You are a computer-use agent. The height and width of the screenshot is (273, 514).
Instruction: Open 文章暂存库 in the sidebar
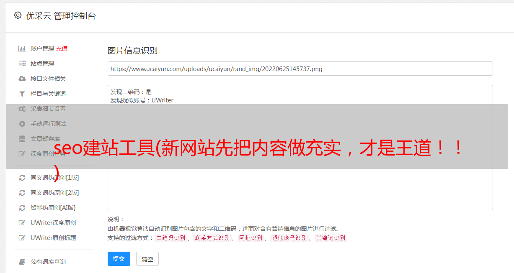click(45, 139)
